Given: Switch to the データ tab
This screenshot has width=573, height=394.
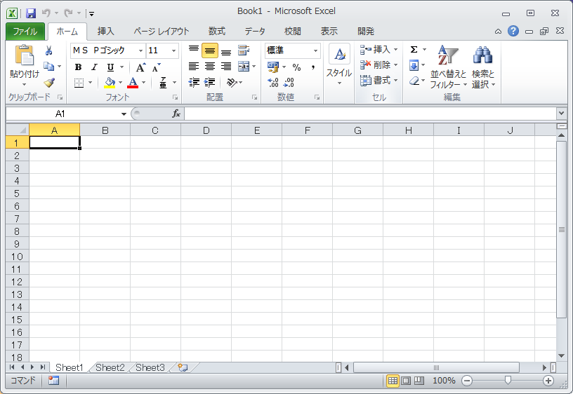Looking at the screenshot, I should point(255,32).
